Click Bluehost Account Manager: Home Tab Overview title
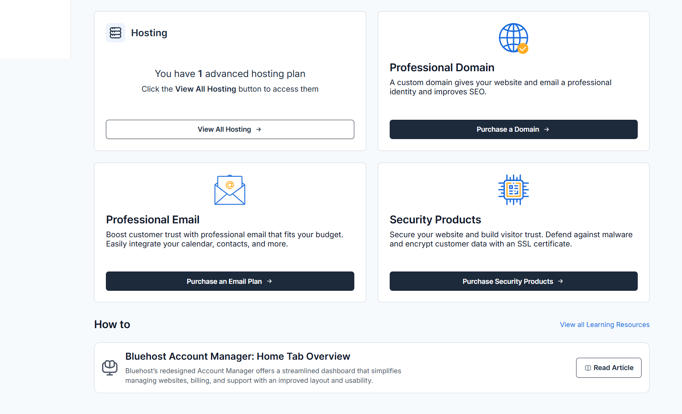This screenshot has width=682, height=414. click(x=238, y=356)
